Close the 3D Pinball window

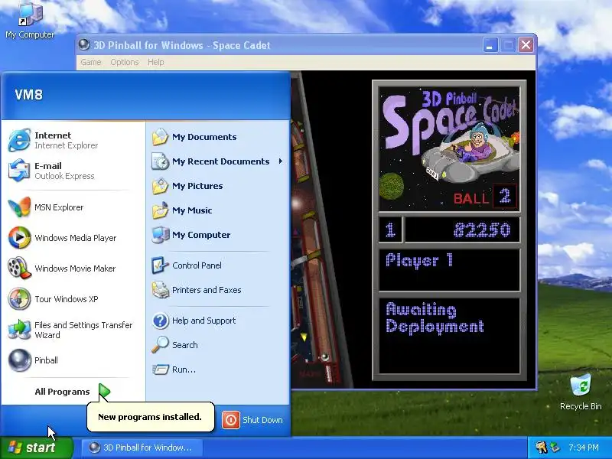point(526,45)
